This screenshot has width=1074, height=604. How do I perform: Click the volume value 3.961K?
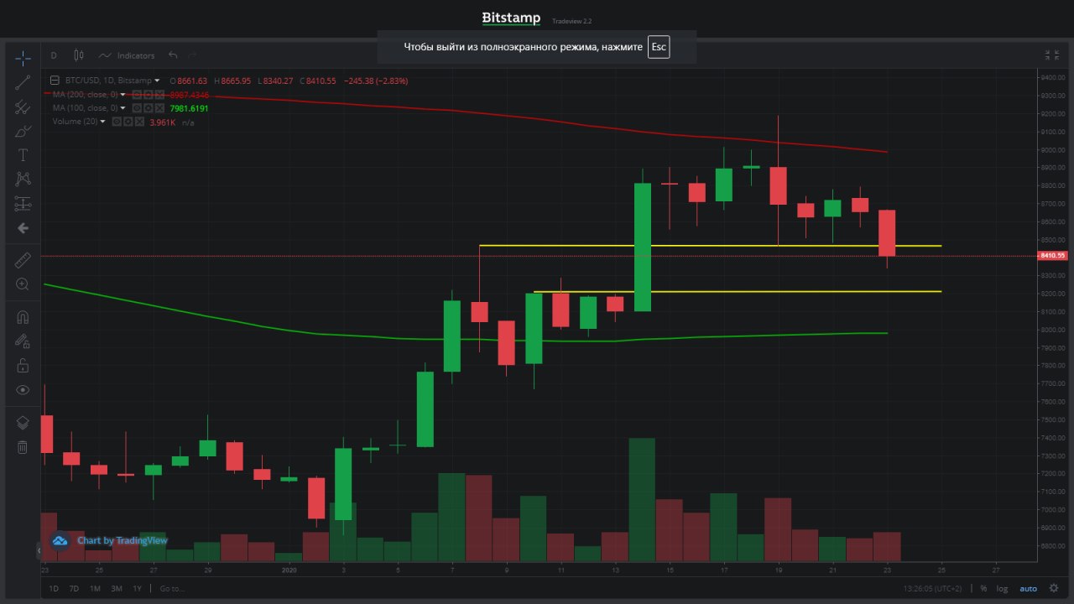coord(162,122)
